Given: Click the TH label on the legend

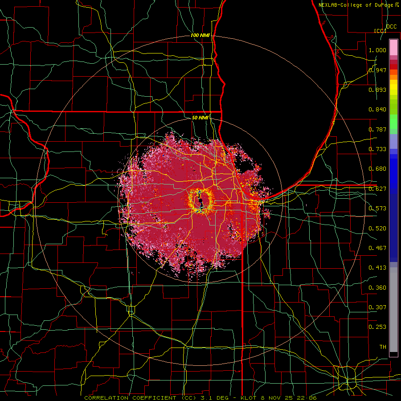Looking at the screenshot, I should coord(383,347).
